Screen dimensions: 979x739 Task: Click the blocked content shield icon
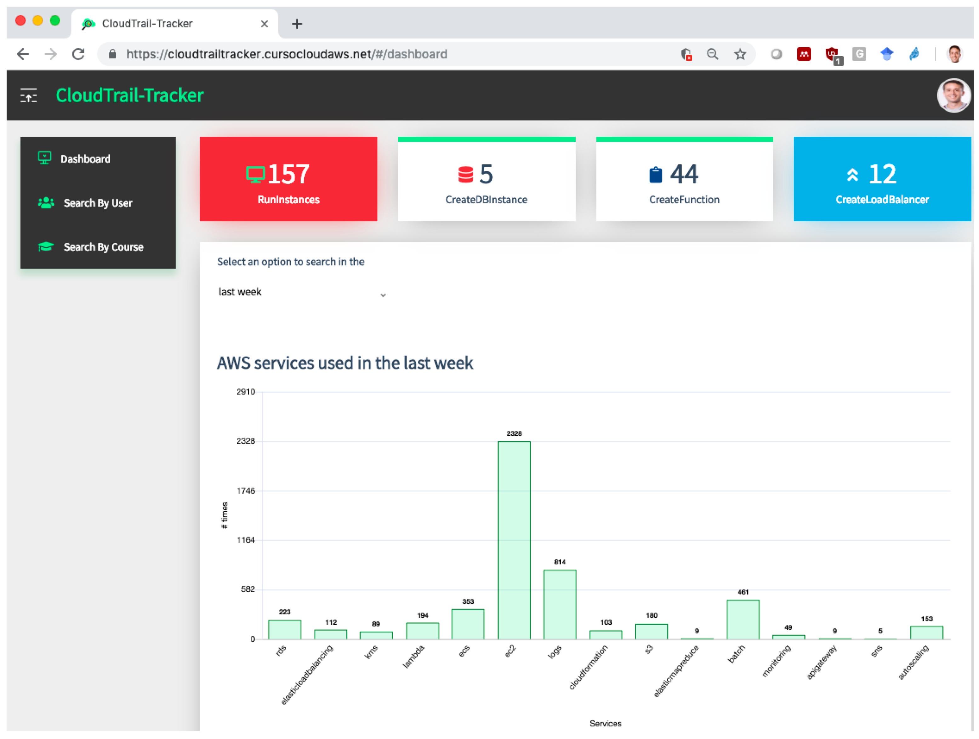[x=686, y=54]
